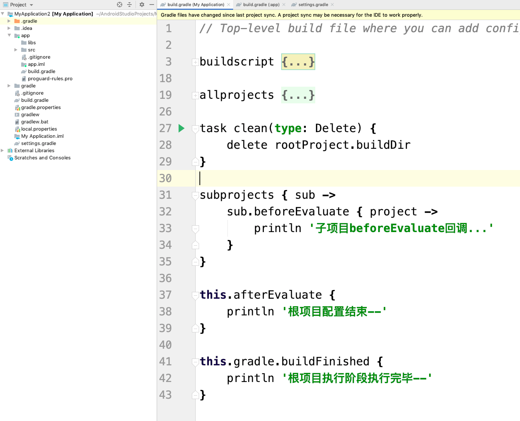Expand folded buildscript block in gutter
This screenshot has height=421, width=520.
click(195, 62)
